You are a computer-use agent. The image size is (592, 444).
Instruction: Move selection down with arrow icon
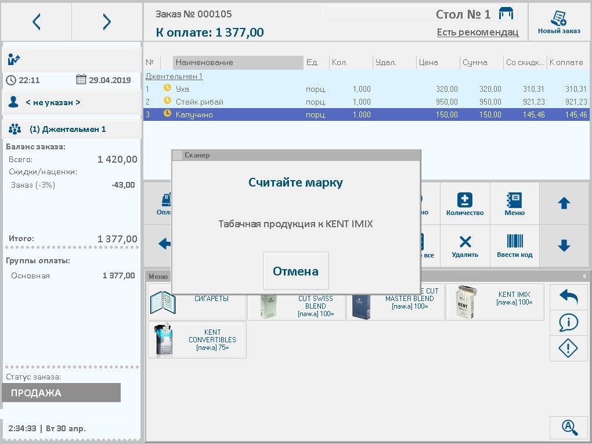[x=564, y=246]
